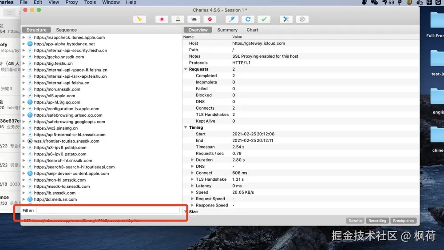This screenshot has height=250, width=444.
Task: Click the Value column header
Action: click(325, 37)
